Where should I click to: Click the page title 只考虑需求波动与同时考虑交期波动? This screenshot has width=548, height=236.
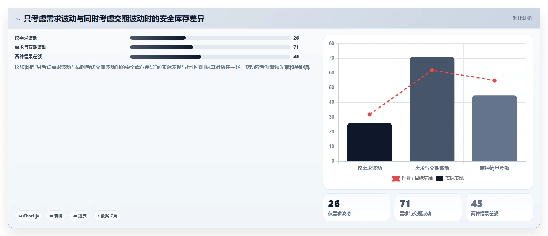pos(114,19)
